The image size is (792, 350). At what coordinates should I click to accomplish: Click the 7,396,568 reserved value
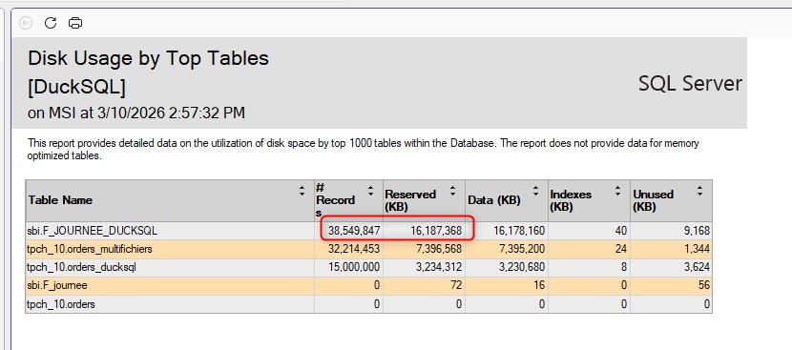pos(439,249)
